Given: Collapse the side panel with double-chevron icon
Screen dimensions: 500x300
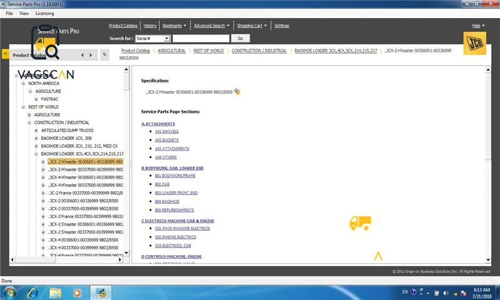Looking at the screenshot, I should [6, 54].
